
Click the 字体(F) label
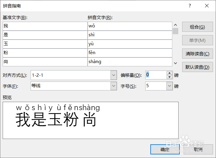click(x=10, y=86)
